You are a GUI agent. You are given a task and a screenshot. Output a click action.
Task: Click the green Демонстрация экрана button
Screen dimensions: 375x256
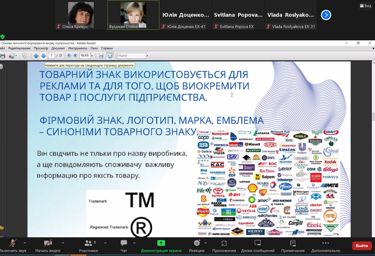pos(161,245)
